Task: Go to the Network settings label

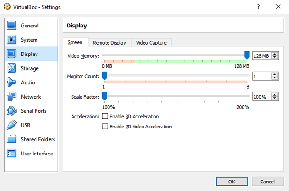Action: [31, 97]
